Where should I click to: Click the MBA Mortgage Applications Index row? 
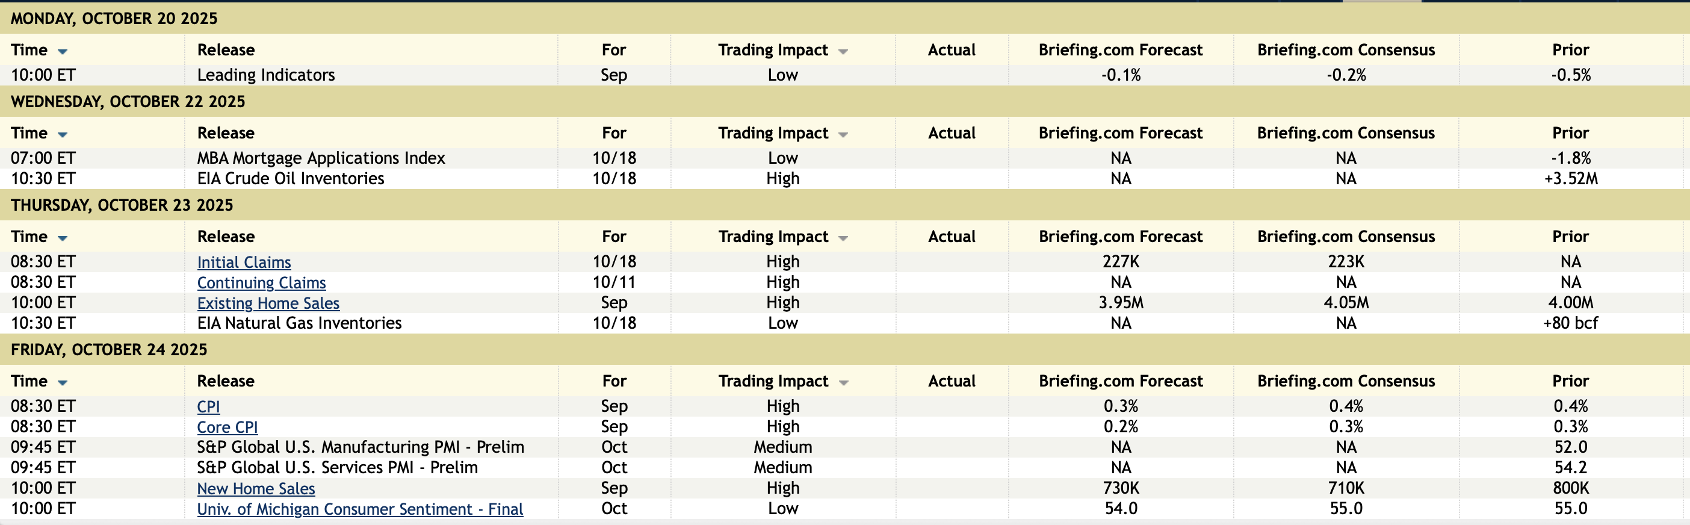click(321, 158)
